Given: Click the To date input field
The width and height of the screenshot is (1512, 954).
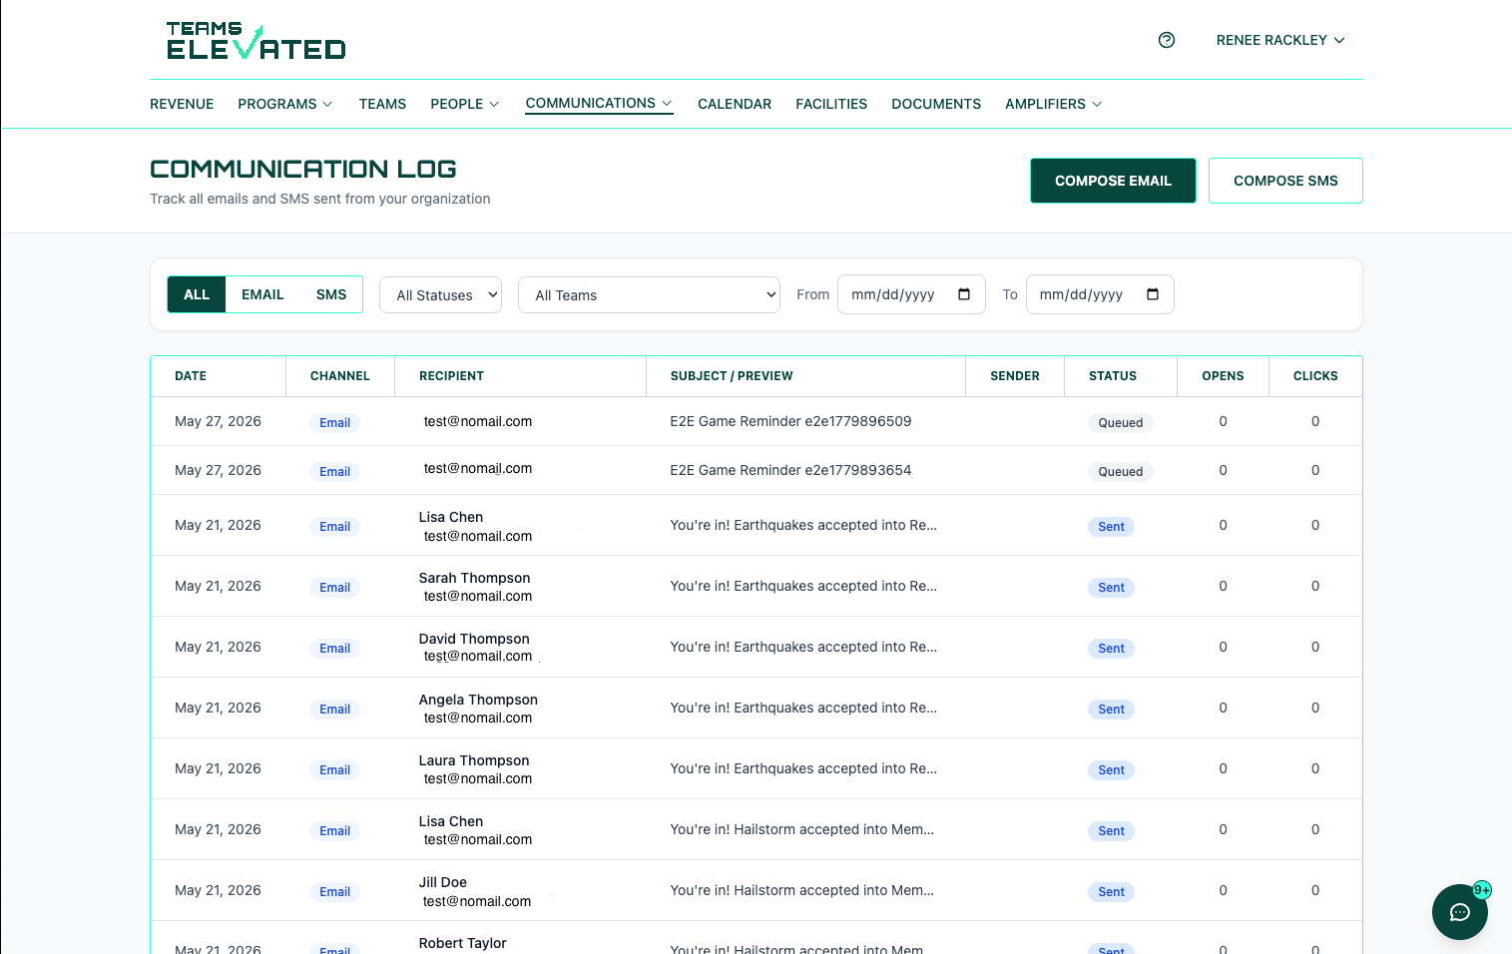Looking at the screenshot, I should coord(1100,294).
